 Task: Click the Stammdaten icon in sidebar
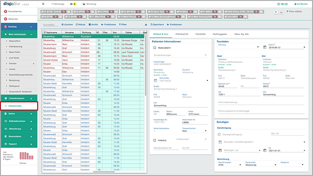pos(5,136)
